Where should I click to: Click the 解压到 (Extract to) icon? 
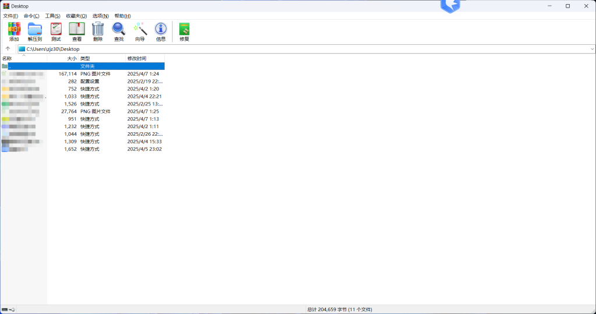point(34,31)
